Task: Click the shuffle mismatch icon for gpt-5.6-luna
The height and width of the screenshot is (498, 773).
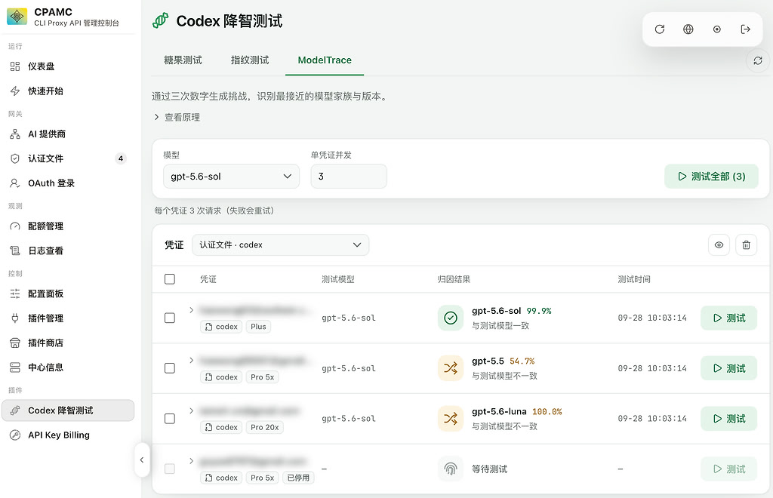Action: coord(451,419)
